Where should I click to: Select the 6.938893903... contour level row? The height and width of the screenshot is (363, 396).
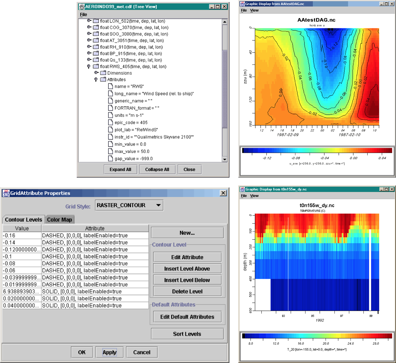pyautogui.click(x=76, y=291)
